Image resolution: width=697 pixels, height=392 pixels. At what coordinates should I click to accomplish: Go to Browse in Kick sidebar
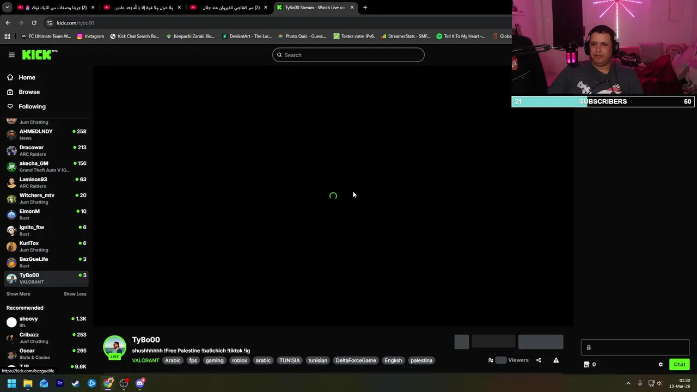pos(29,92)
